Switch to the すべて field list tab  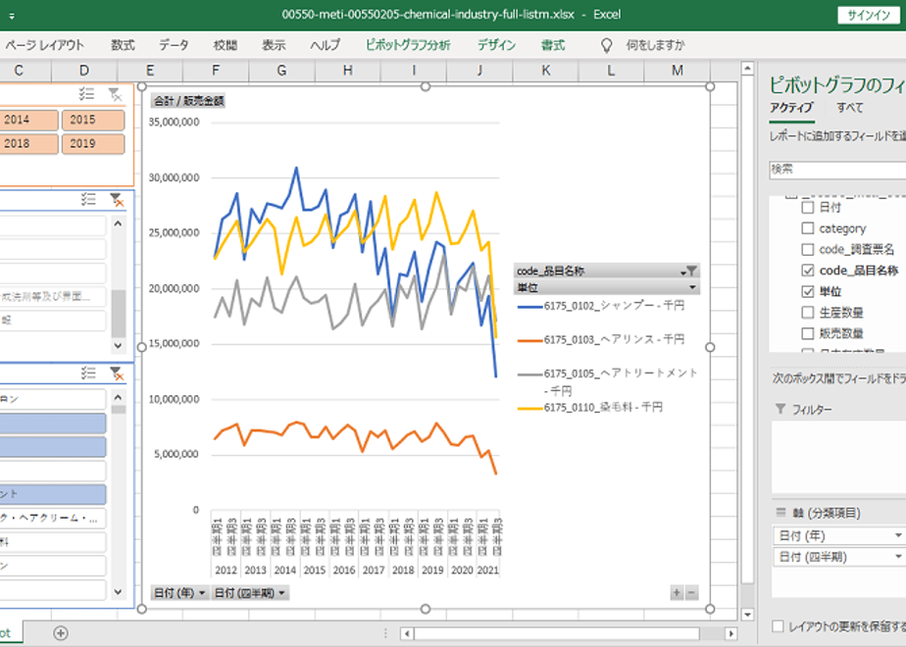click(x=849, y=108)
